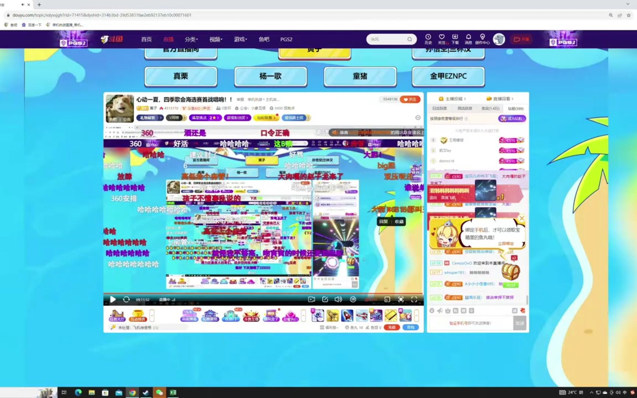637x398 pixels.
Task: Open the blue 背包 backpack button
Action: point(410,327)
